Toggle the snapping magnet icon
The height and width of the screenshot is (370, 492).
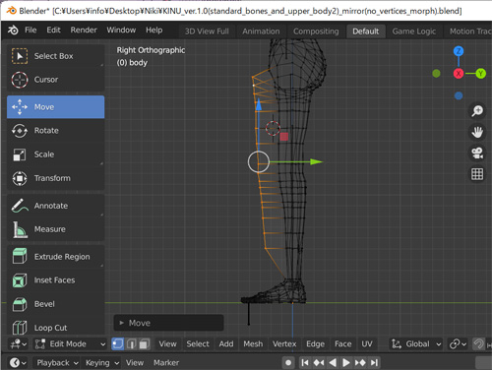(x=478, y=343)
